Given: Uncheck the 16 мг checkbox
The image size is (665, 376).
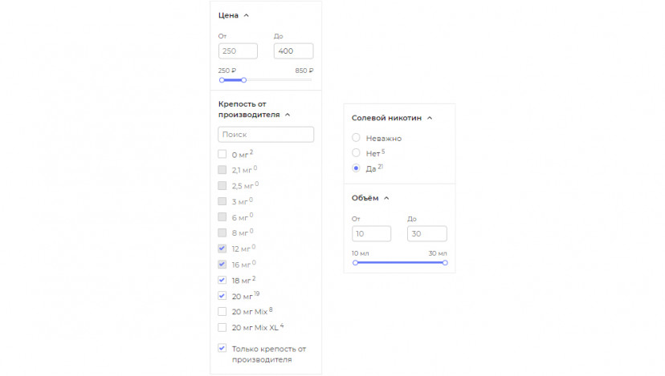Looking at the screenshot, I should coord(222,265).
